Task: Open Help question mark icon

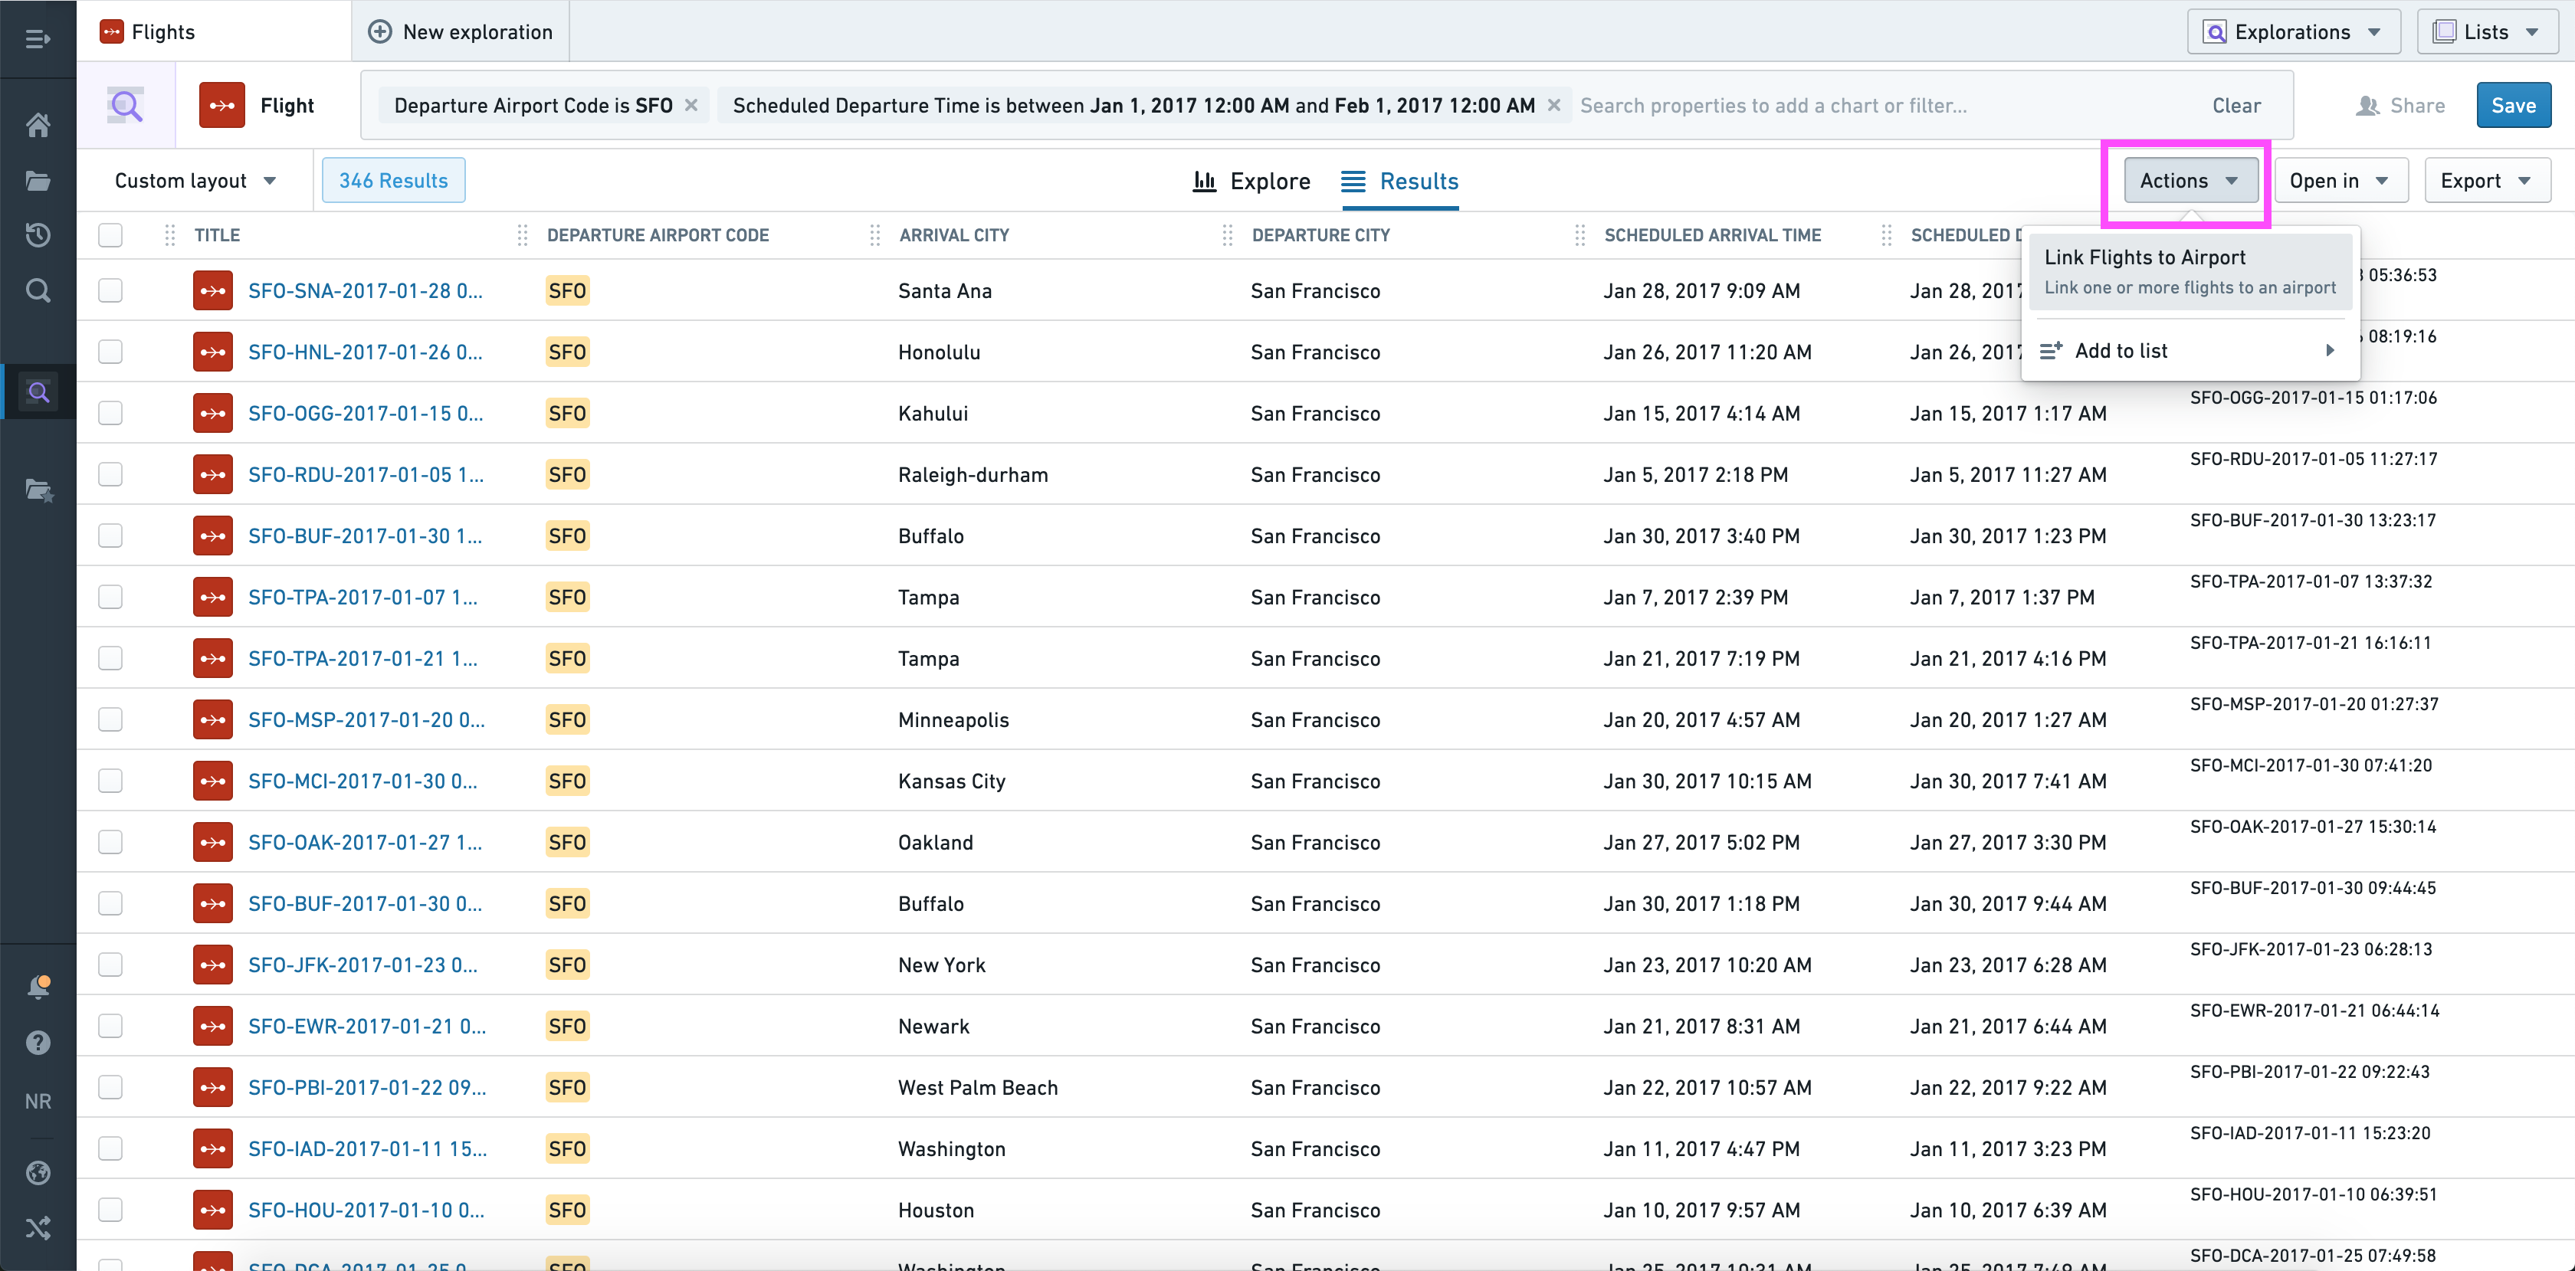Action: 38,1043
